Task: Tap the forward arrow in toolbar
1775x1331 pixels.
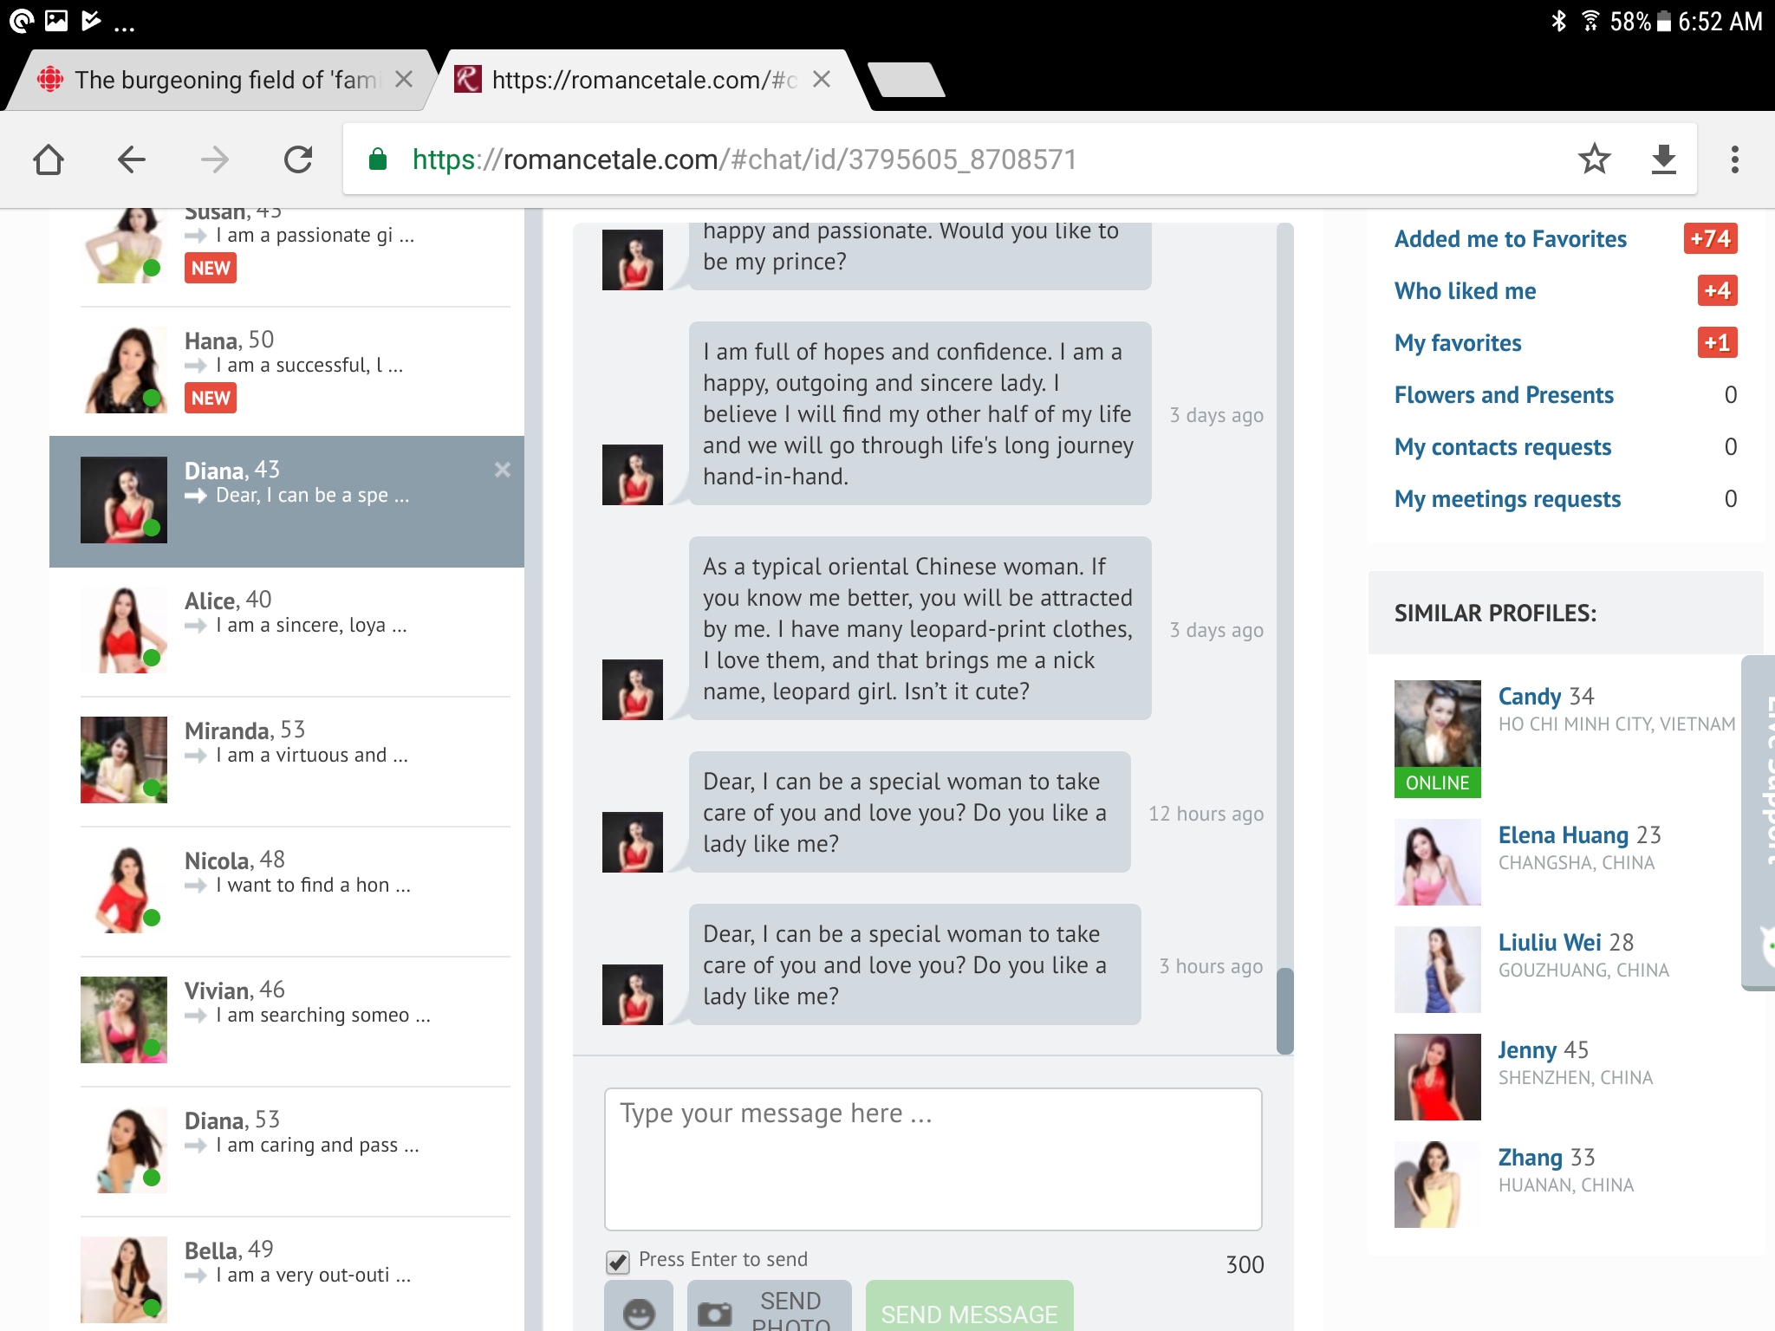Action: click(x=214, y=159)
